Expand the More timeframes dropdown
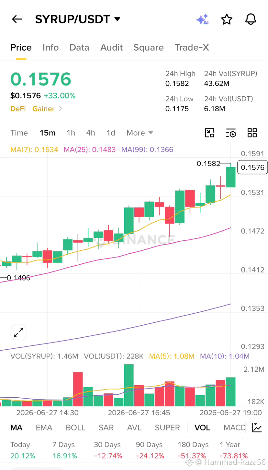The height and width of the screenshot is (470, 268). [x=140, y=133]
